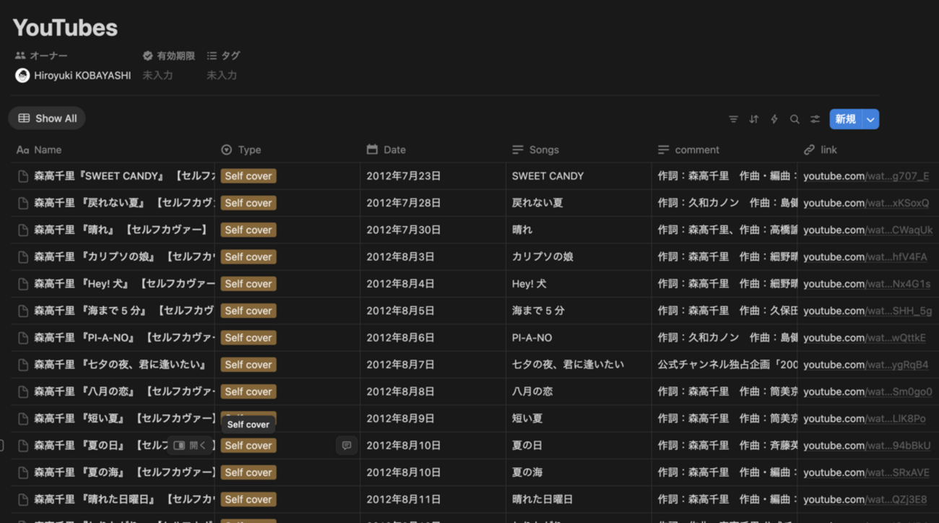Click the YouTubes page title
The width and height of the screenshot is (939, 523).
[65, 28]
